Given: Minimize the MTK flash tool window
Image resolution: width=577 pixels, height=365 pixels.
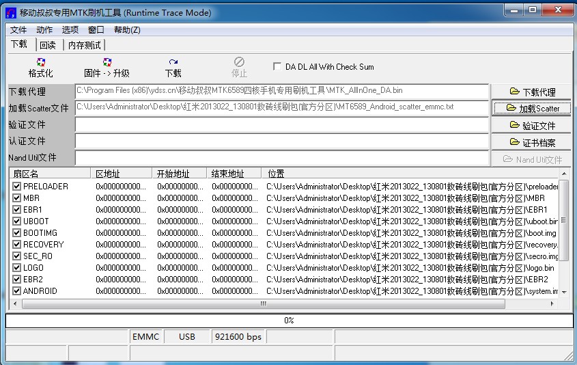Looking at the screenshot, I should 514,10.
